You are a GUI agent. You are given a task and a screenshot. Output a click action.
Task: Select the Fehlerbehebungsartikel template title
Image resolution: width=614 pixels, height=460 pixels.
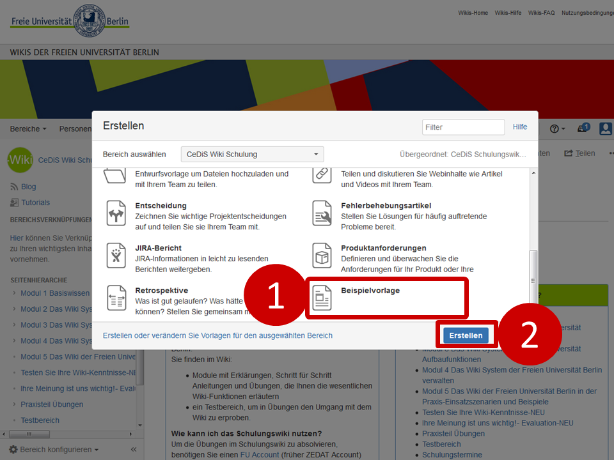coord(386,205)
